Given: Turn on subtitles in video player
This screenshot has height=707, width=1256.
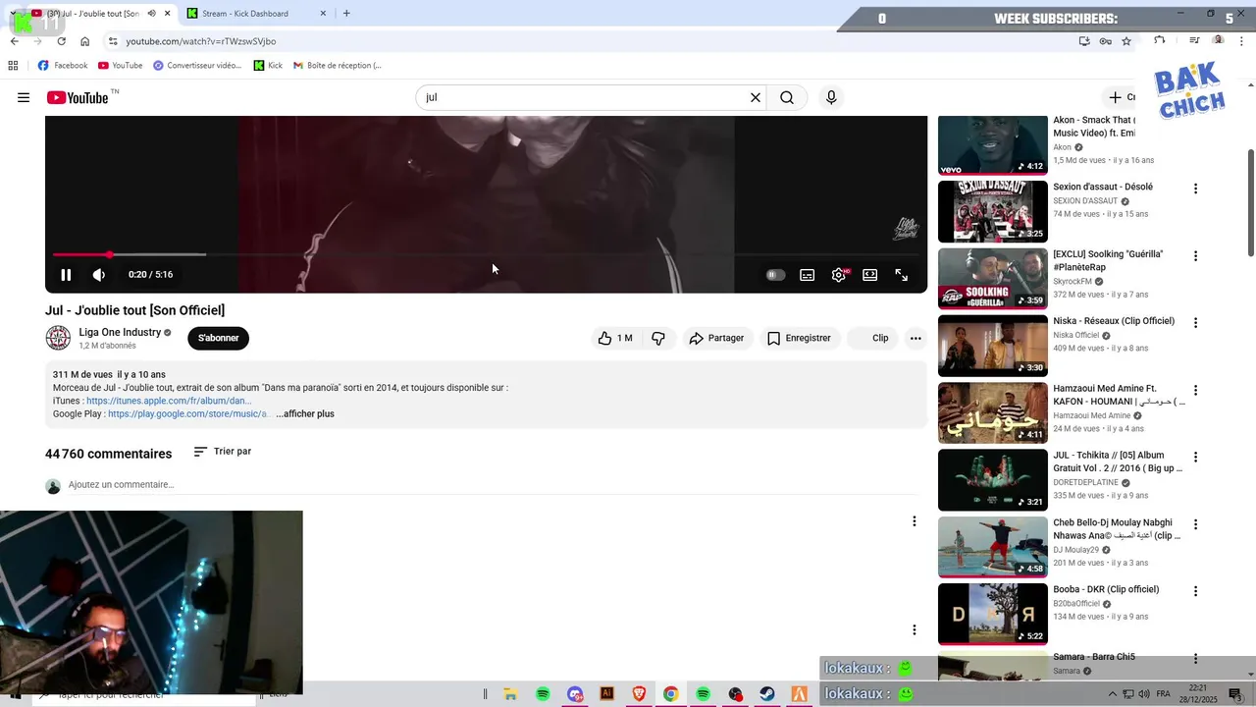Looking at the screenshot, I should click(807, 275).
